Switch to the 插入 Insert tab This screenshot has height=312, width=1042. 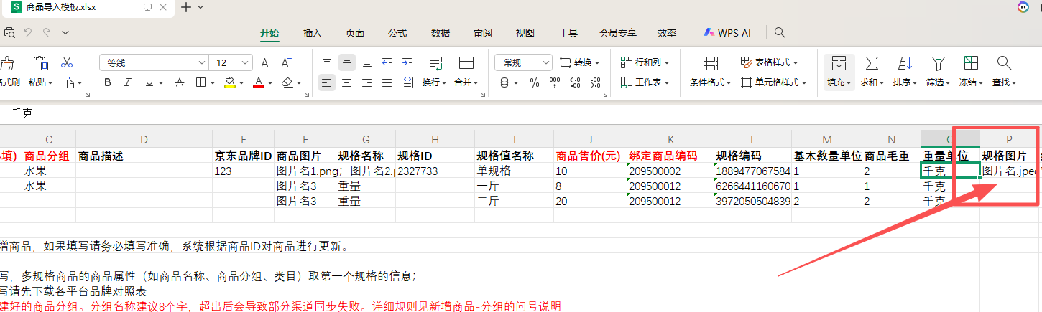pyautogui.click(x=313, y=33)
